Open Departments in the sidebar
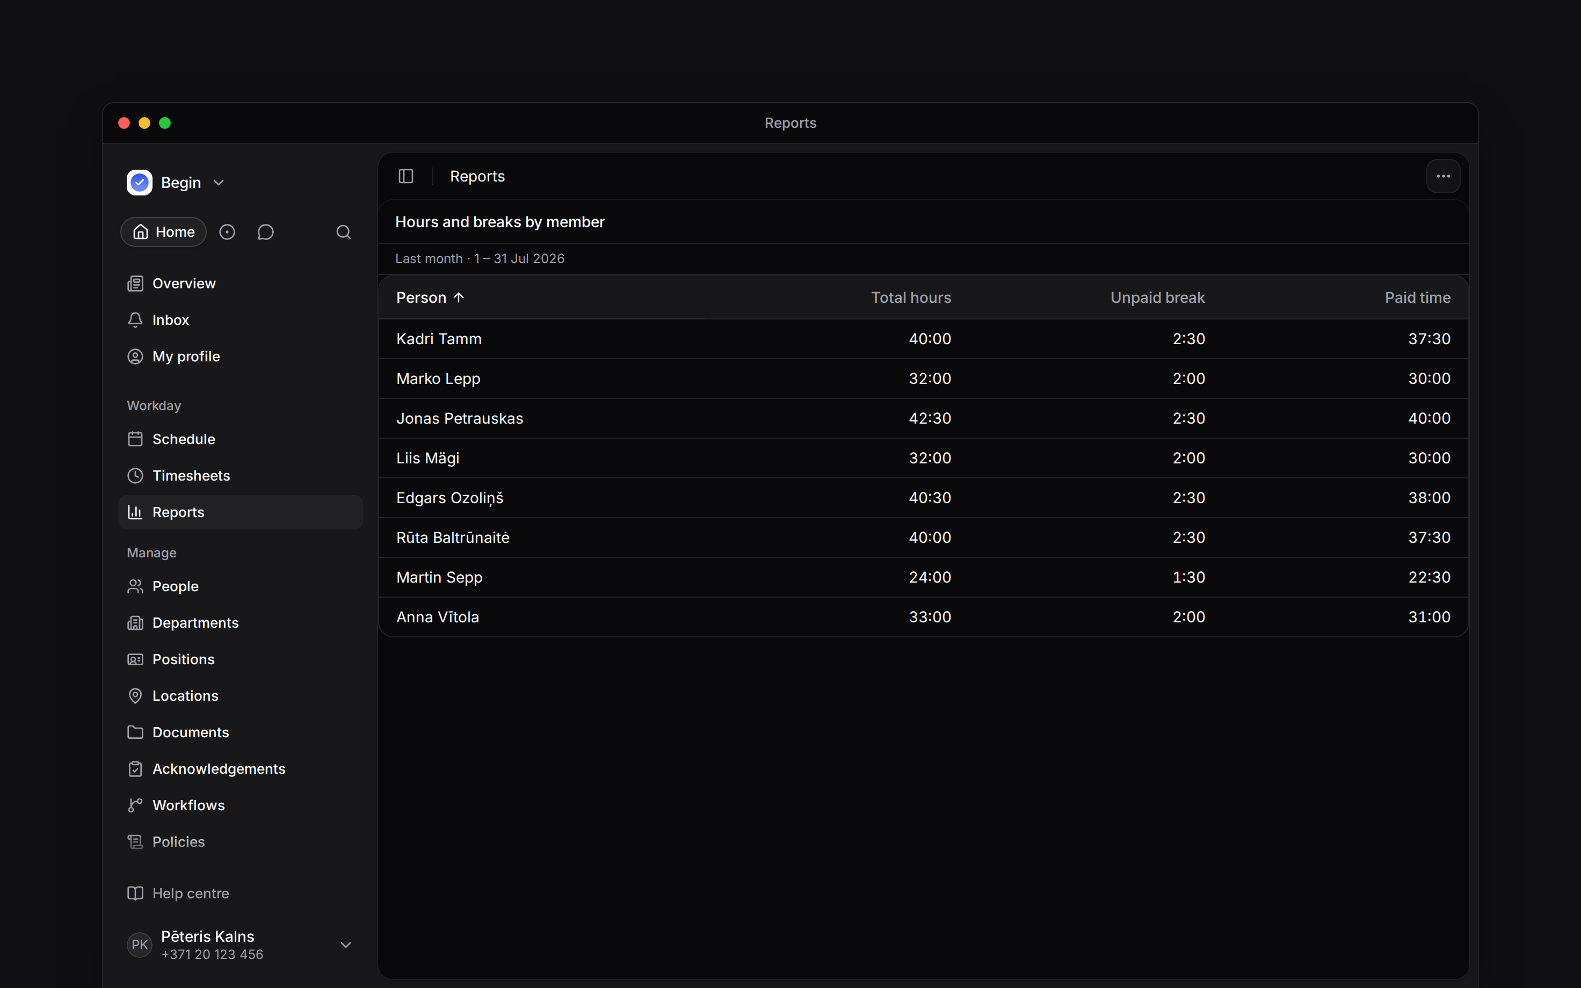This screenshot has height=988, width=1581. coord(241,623)
